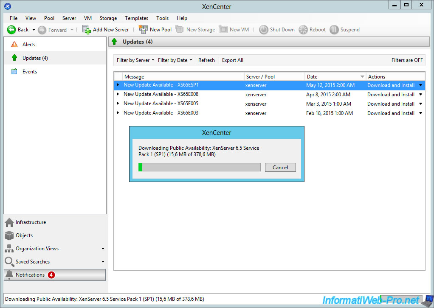Screen dimensions: 434x308
Task: Open actions dropdown for XS65E003
Action: [x=421, y=113]
